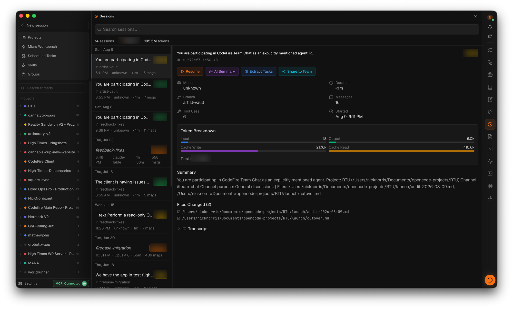Expand the cannalytix-saas project
This screenshot has height=309, width=513.
point(21,115)
